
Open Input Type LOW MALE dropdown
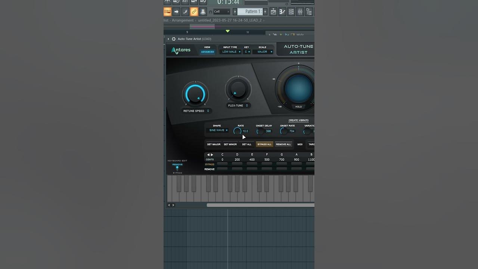pyautogui.click(x=230, y=52)
